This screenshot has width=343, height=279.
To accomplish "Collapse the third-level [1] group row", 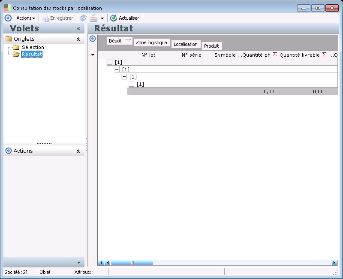I will 124,77.
